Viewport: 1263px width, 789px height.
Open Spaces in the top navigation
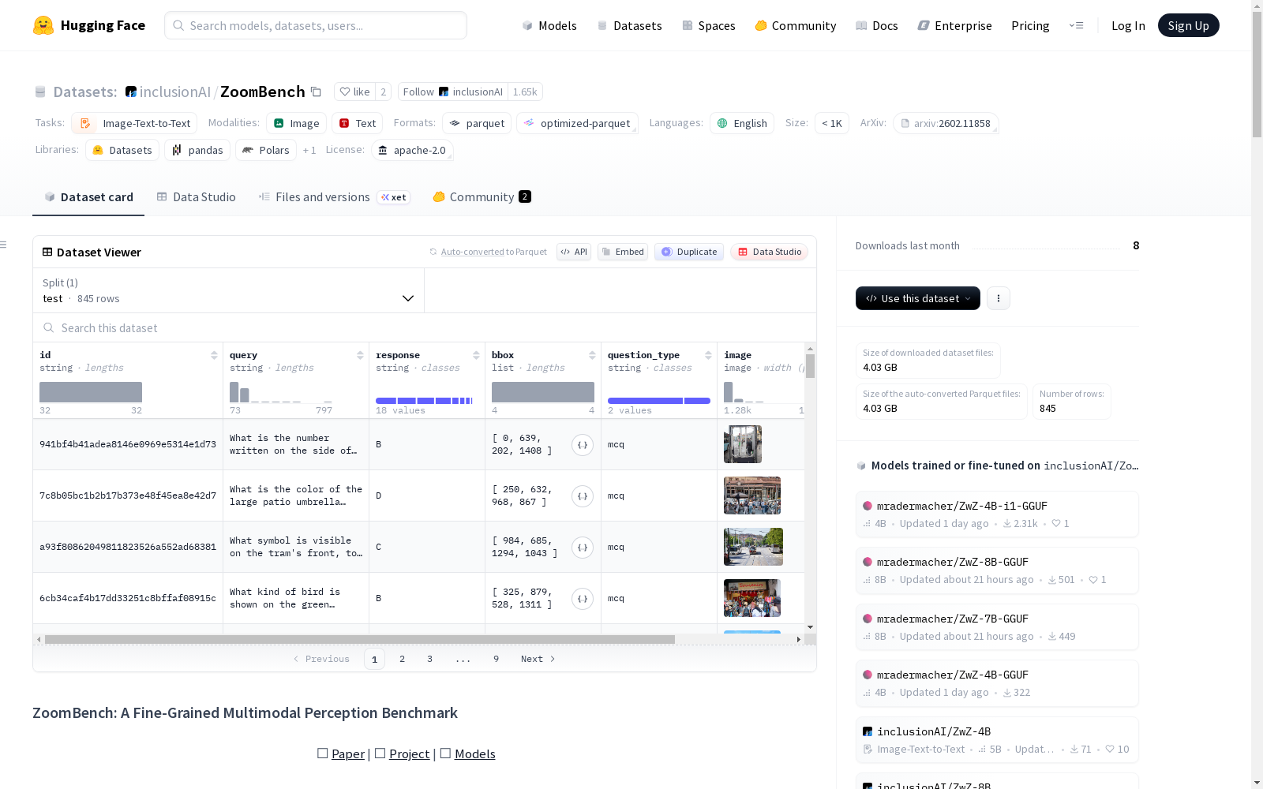click(x=709, y=25)
